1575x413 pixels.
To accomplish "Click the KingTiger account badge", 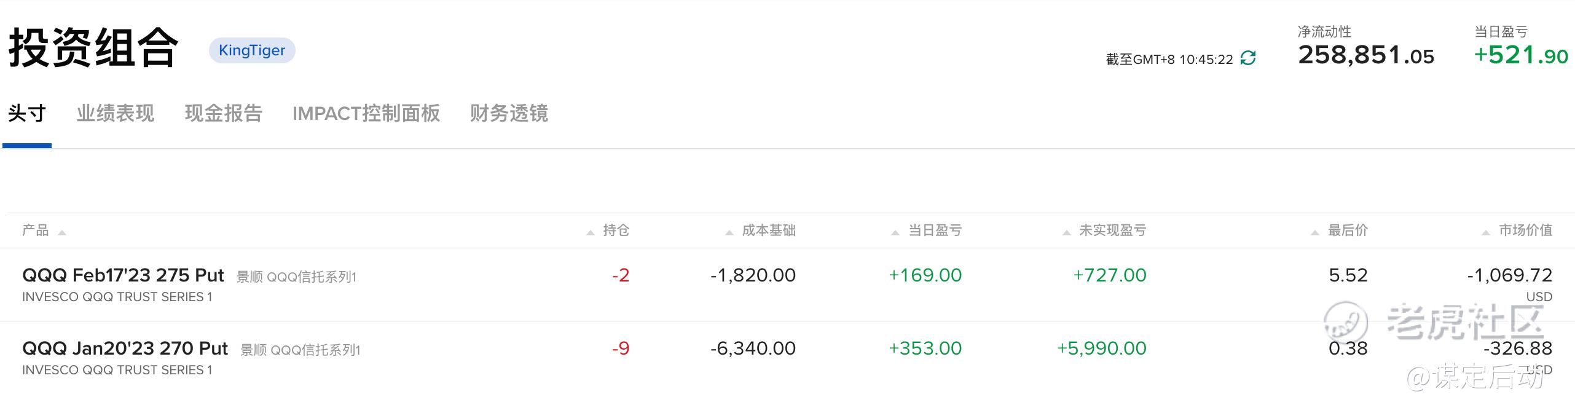I will (252, 50).
